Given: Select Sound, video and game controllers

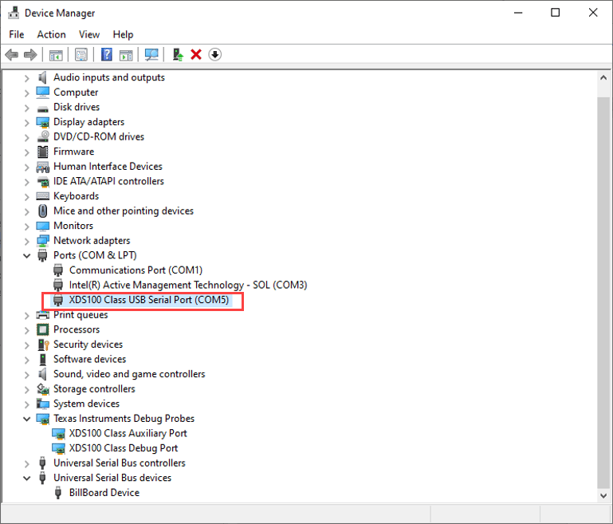Looking at the screenshot, I should (x=129, y=374).
